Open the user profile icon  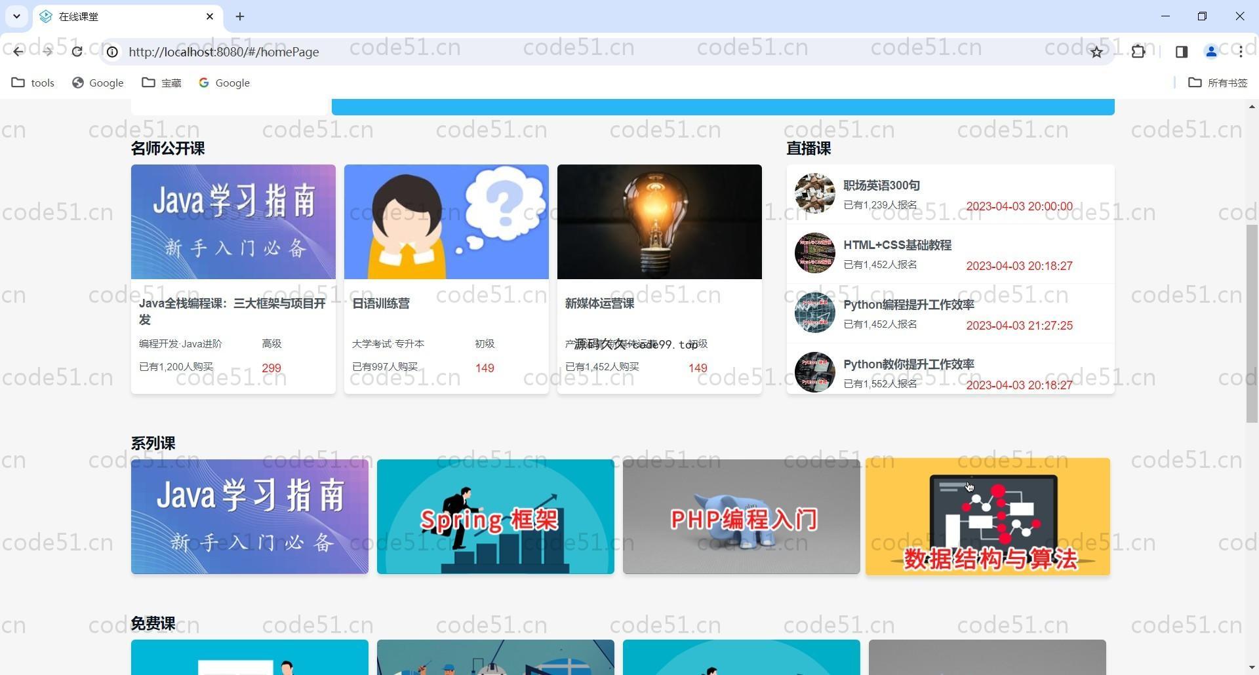coord(1211,52)
